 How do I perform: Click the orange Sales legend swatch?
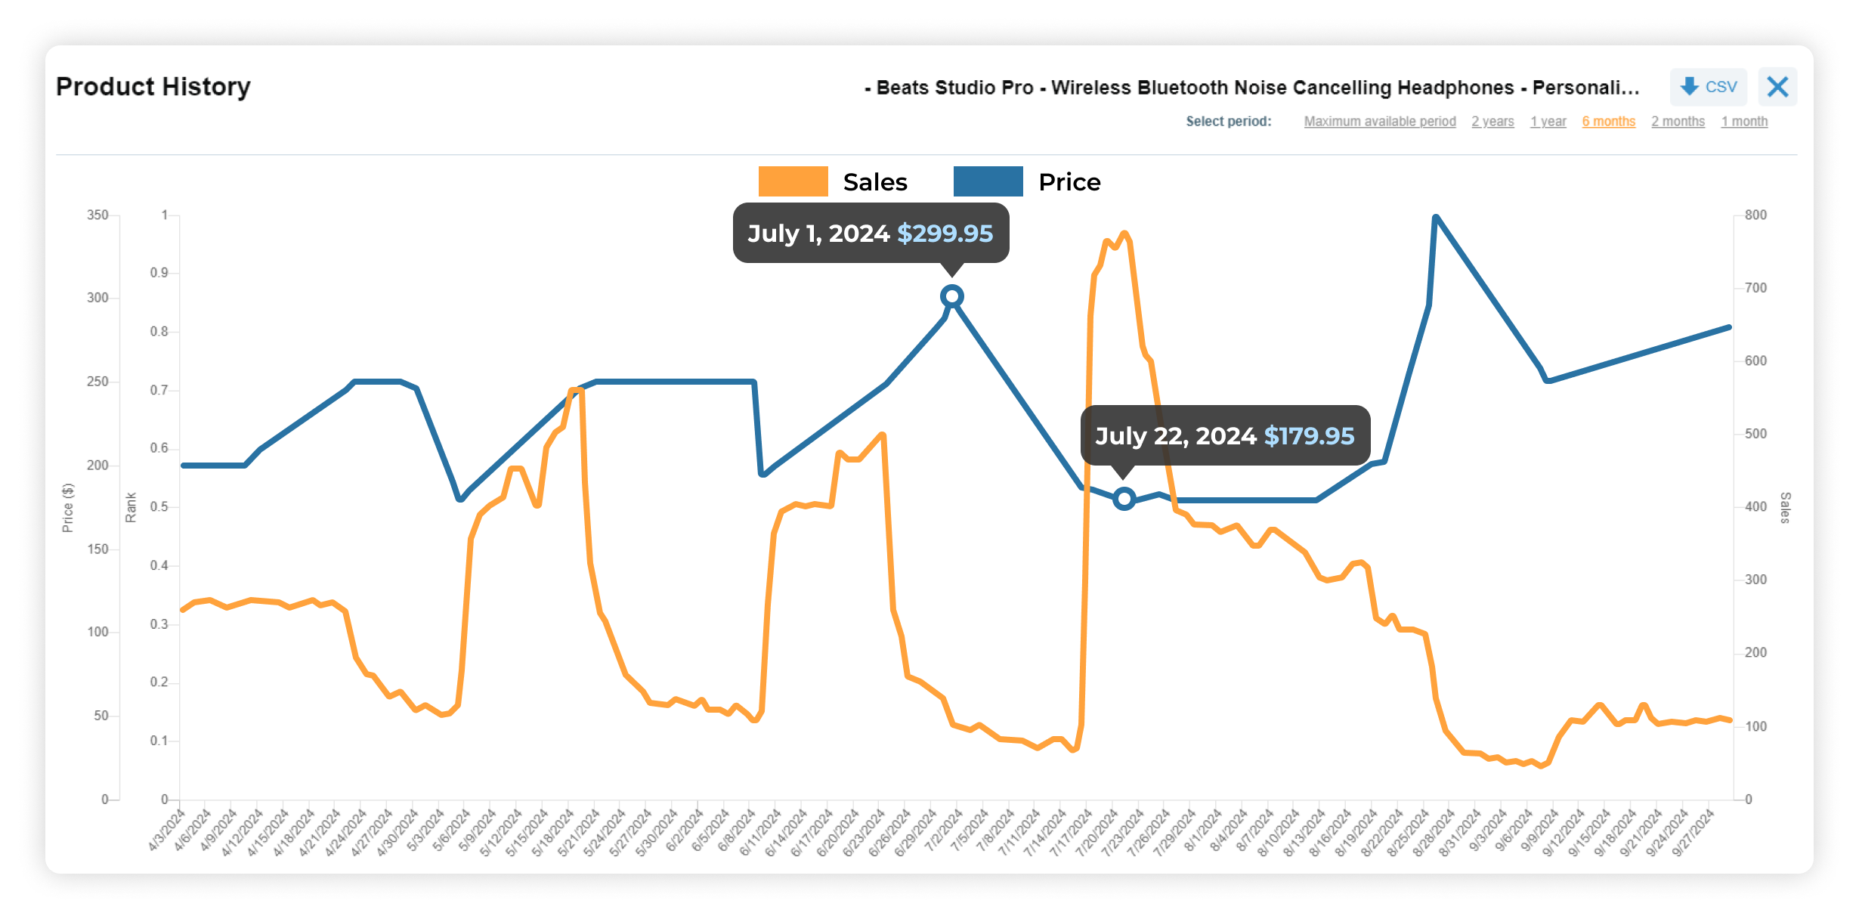click(795, 181)
